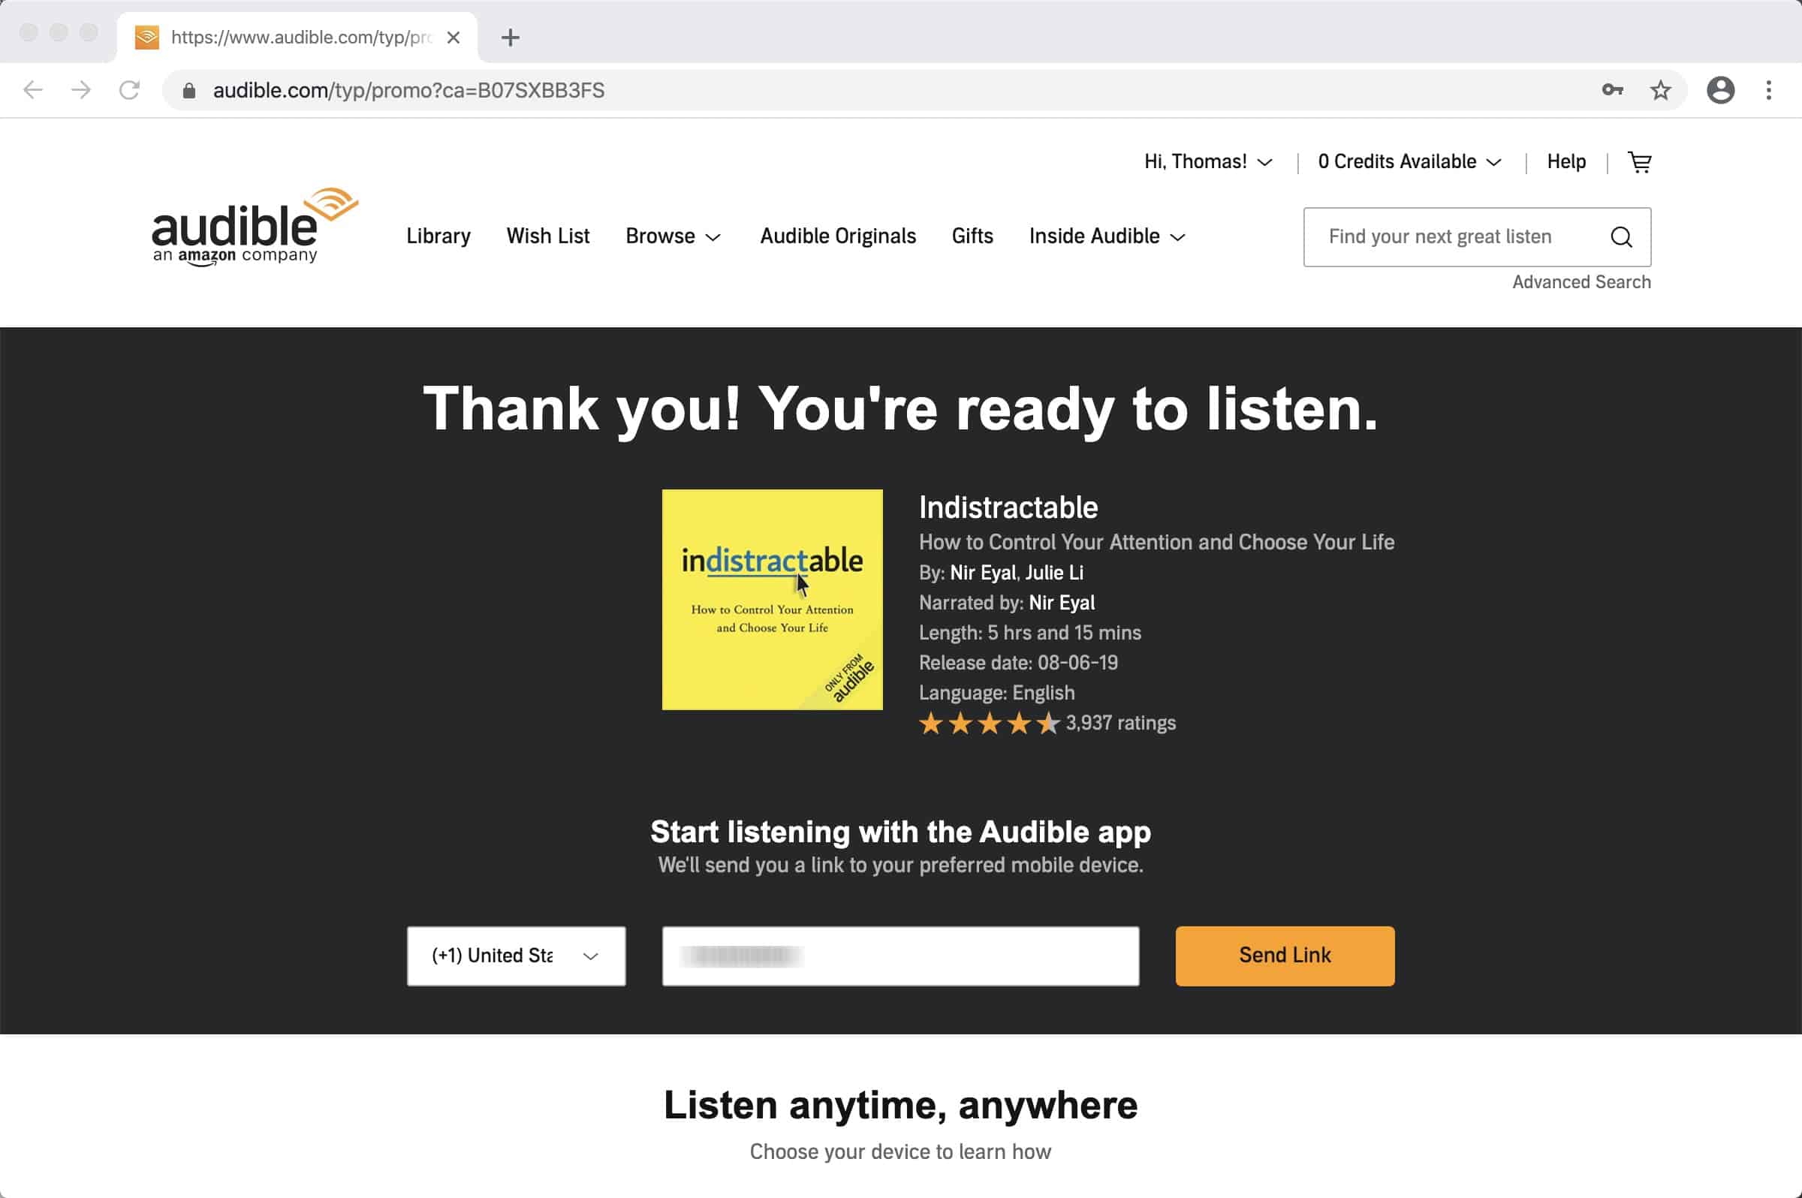Bookmark this page with star icon
Image resolution: width=1802 pixels, height=1198 pixels.
[1661, 90]
